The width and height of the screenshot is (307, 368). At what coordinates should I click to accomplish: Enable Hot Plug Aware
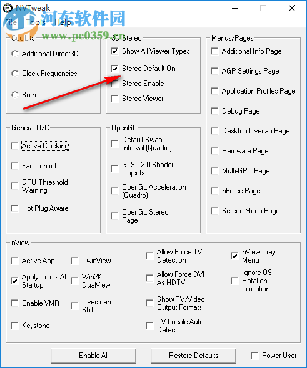[x=14, y=208]
